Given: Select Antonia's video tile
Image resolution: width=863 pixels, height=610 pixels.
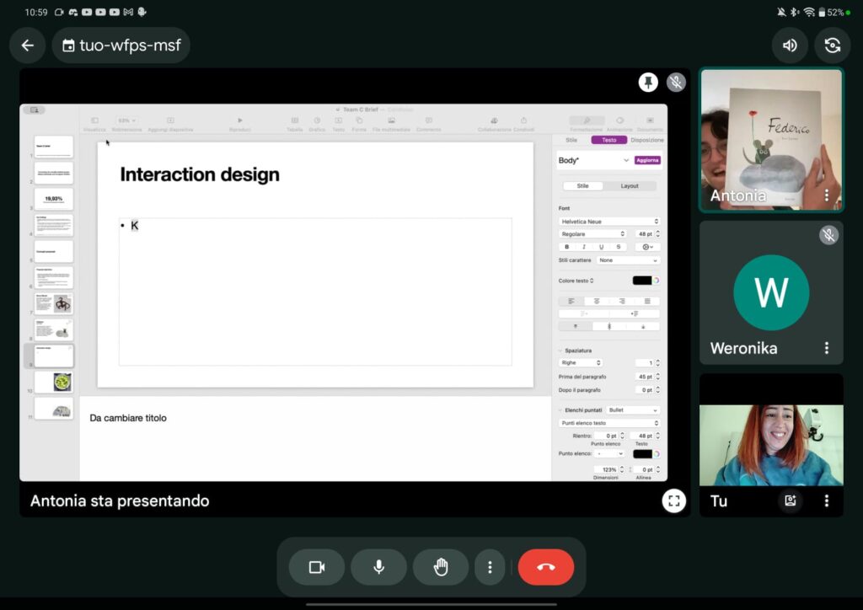Looking at the screenshot, I should [770, 135].
